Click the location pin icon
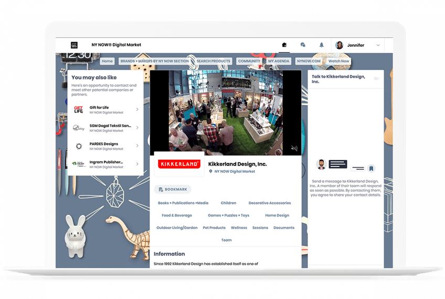Screen dimensions: 445x299 point(210,171)
